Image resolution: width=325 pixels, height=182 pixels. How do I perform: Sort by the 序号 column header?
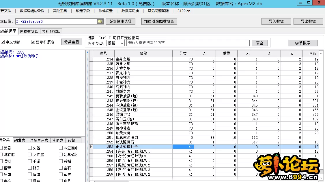[103, 54]
